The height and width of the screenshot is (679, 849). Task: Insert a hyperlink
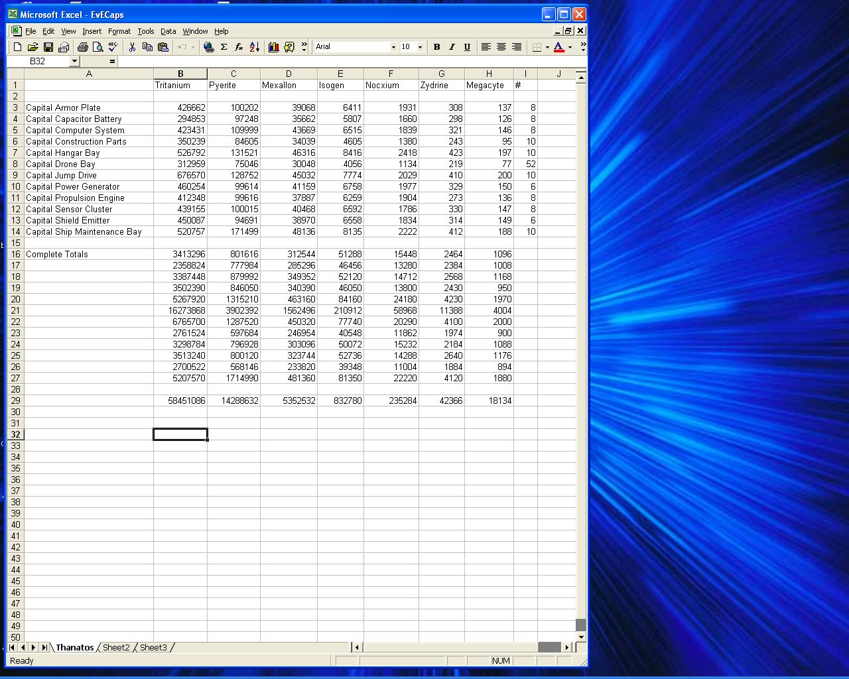pos(209,47)
